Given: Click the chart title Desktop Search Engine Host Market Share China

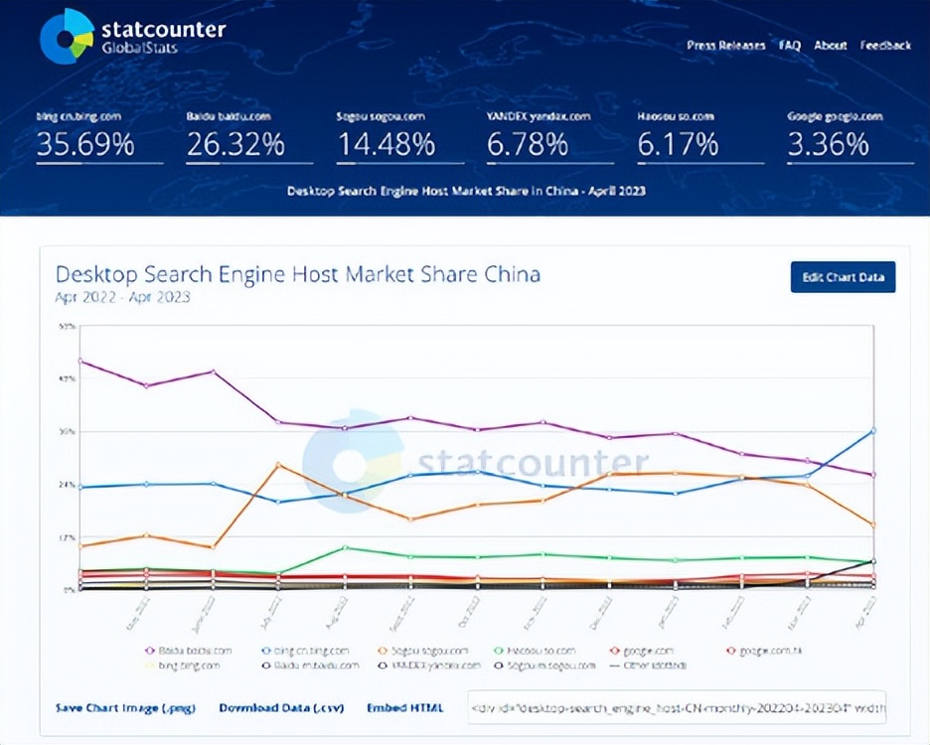Looking at the screenshot, I should pos(298,274).
